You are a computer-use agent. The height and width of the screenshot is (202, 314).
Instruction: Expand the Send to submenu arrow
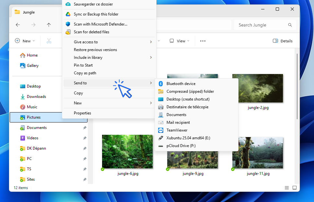pos(151,83)
